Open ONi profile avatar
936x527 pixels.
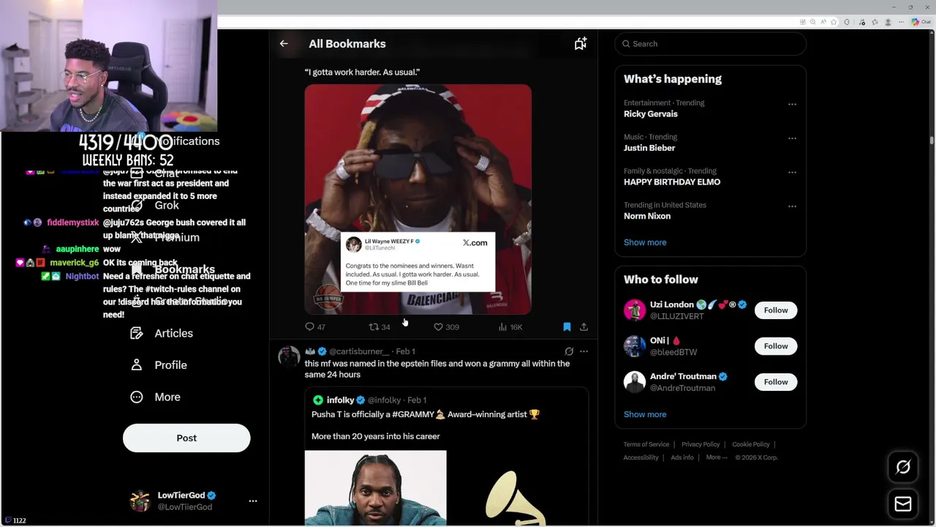click(x=635, y=346)
